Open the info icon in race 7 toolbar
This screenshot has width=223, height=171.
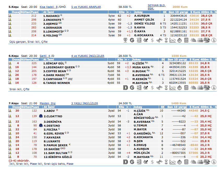(x=214, y=162)
